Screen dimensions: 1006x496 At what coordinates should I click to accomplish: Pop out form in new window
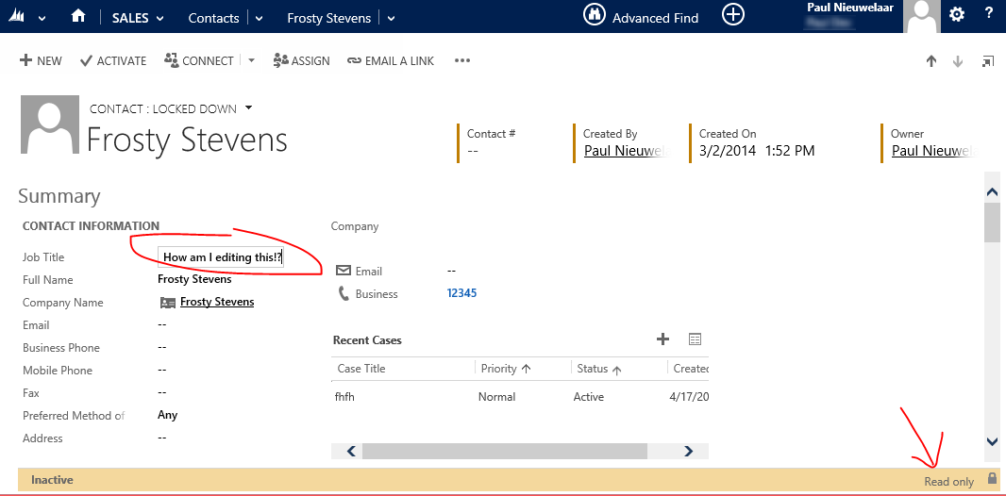coord(987,61)
